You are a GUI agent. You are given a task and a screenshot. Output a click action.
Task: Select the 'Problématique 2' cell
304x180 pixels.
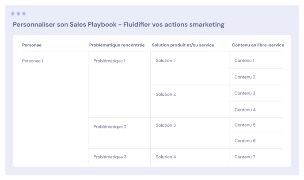click(110, 127)
